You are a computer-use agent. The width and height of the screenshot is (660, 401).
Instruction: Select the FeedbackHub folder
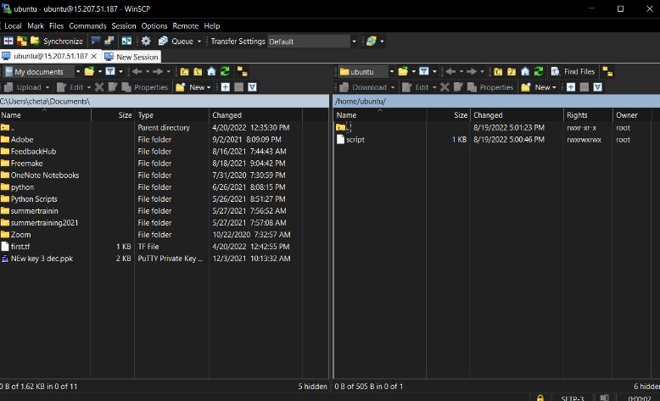[33, 151]
